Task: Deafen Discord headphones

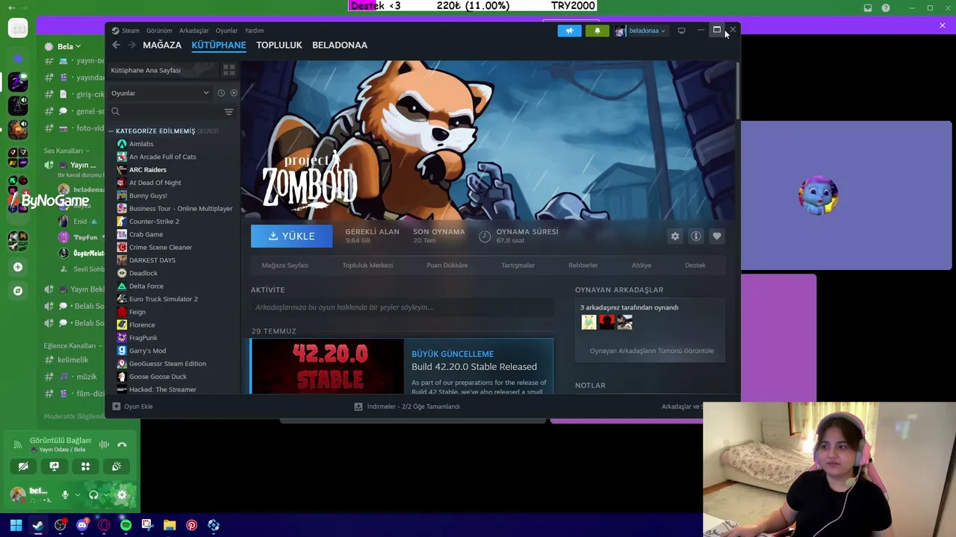Action: click(93, 494)
